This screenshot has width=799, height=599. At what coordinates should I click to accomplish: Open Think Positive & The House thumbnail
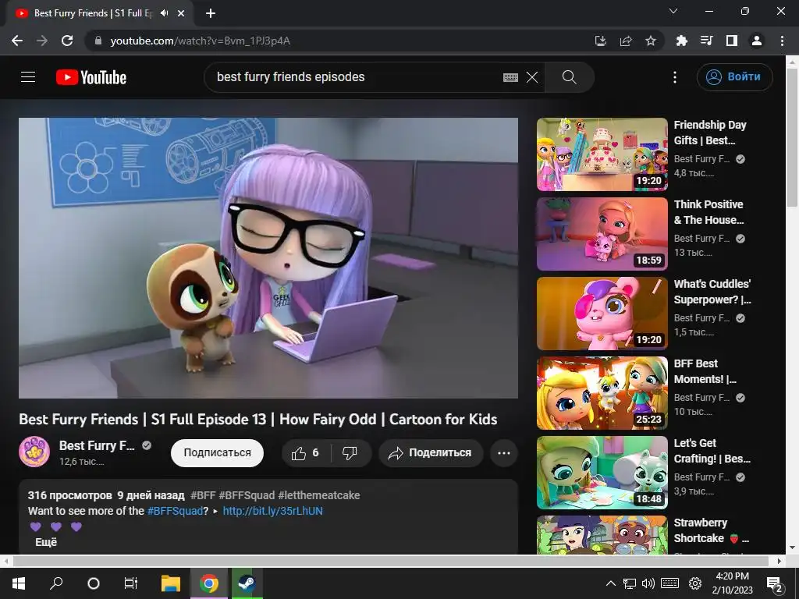tap(602, 234)
